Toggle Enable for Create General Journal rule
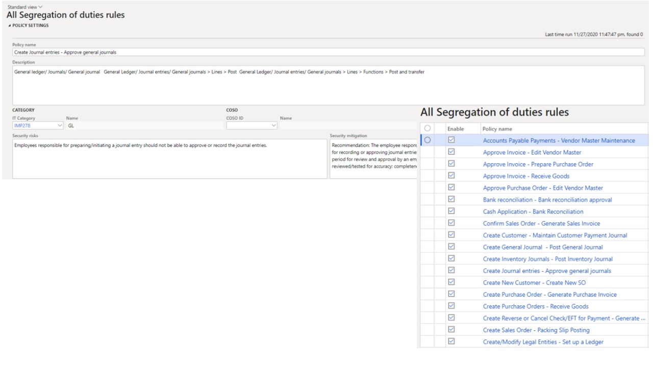 click(450, 247)
